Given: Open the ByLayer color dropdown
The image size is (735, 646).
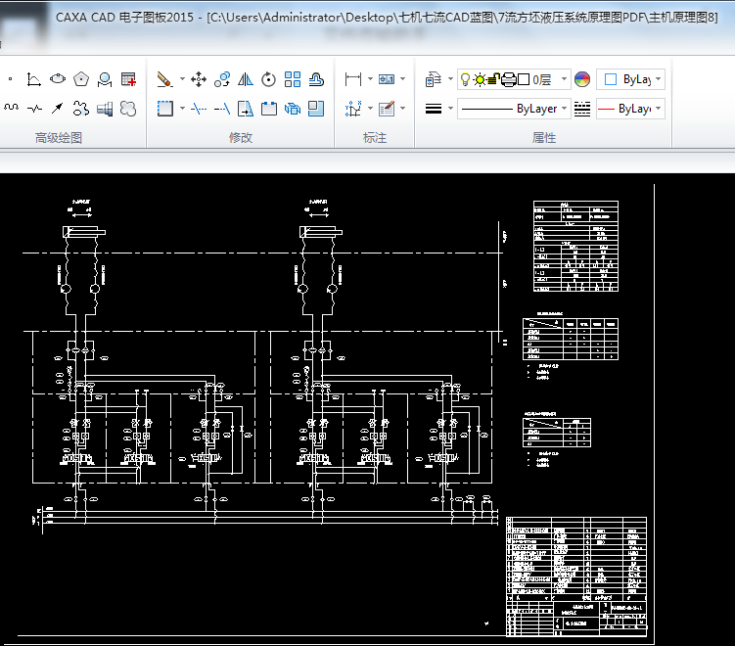Looking at the screenshot, I should pyautogui.click(x=633, y=79).
